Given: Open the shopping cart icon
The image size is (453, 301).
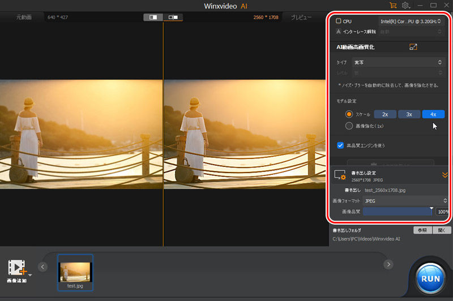Looking at the screenshot, I should click(393, 5).
